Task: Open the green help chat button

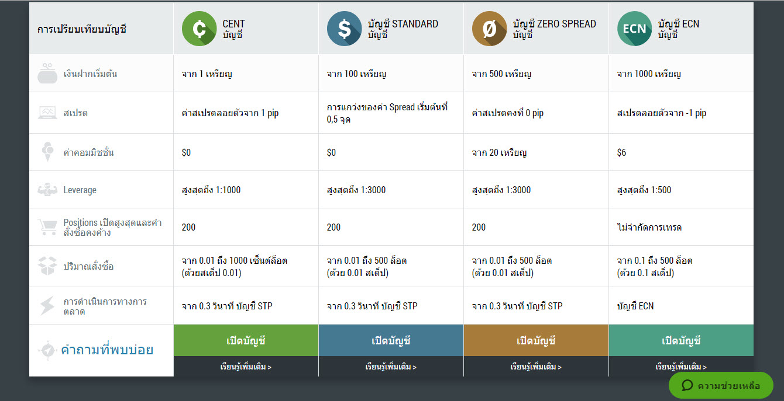Action: (x=721, y=385)
